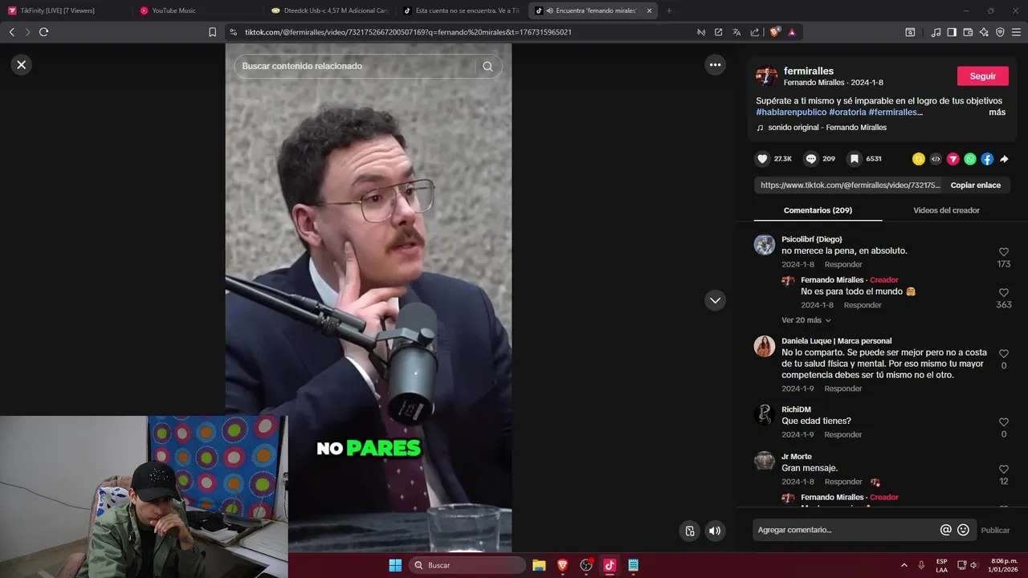
Task: Click the taskbar Buscar search box
Action: [x=468, y=565]
